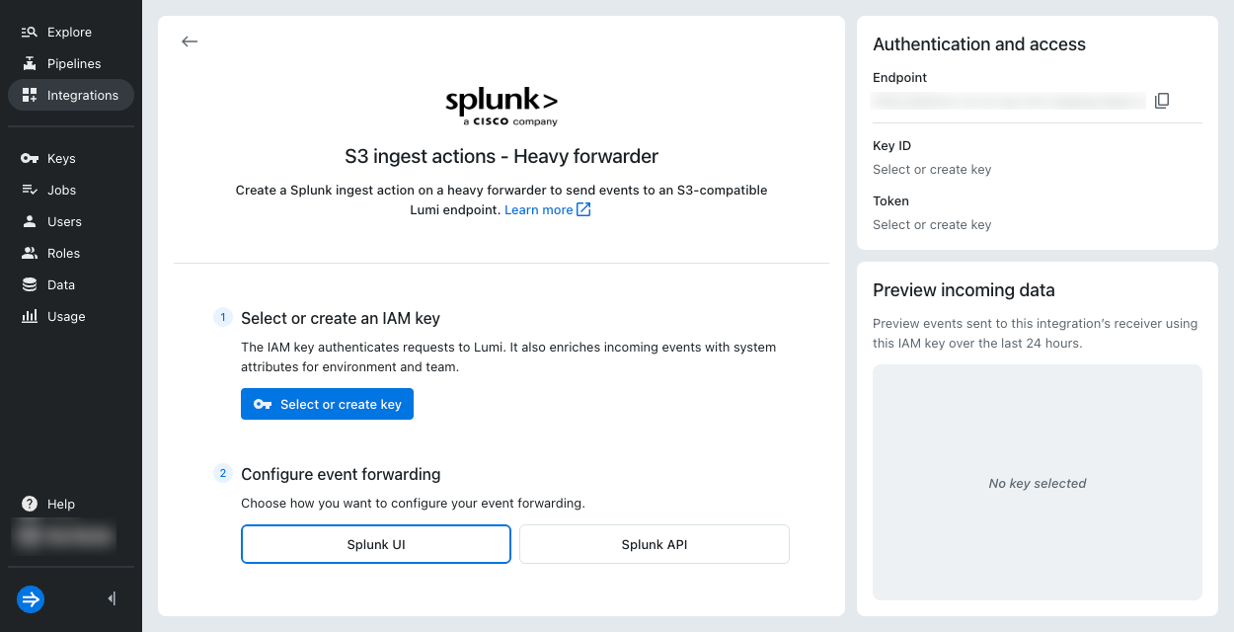Click the back arrow icon
The height and width of the screenshot is (632, 1234).
click(x=190, y=41)
